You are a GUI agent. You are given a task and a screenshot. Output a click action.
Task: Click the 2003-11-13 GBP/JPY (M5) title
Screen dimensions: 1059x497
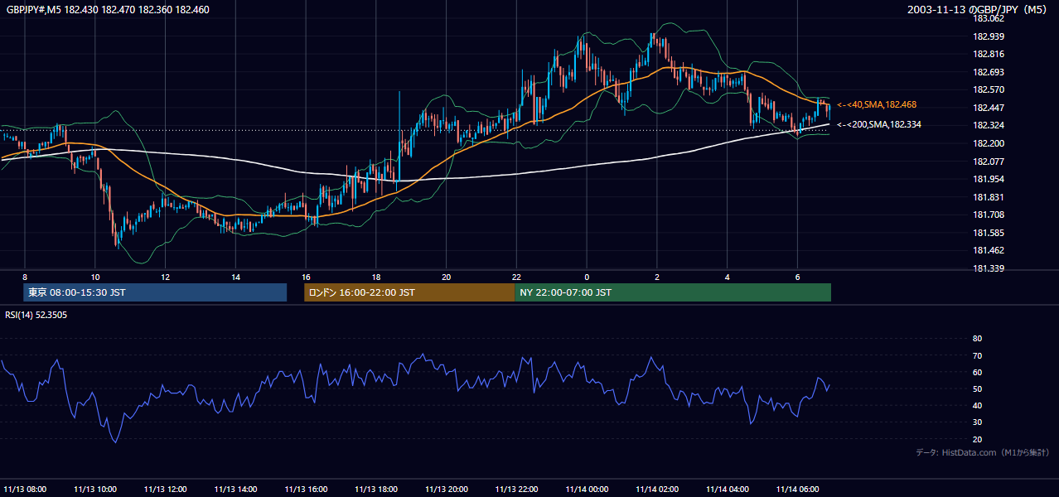(x=979, y=10)
